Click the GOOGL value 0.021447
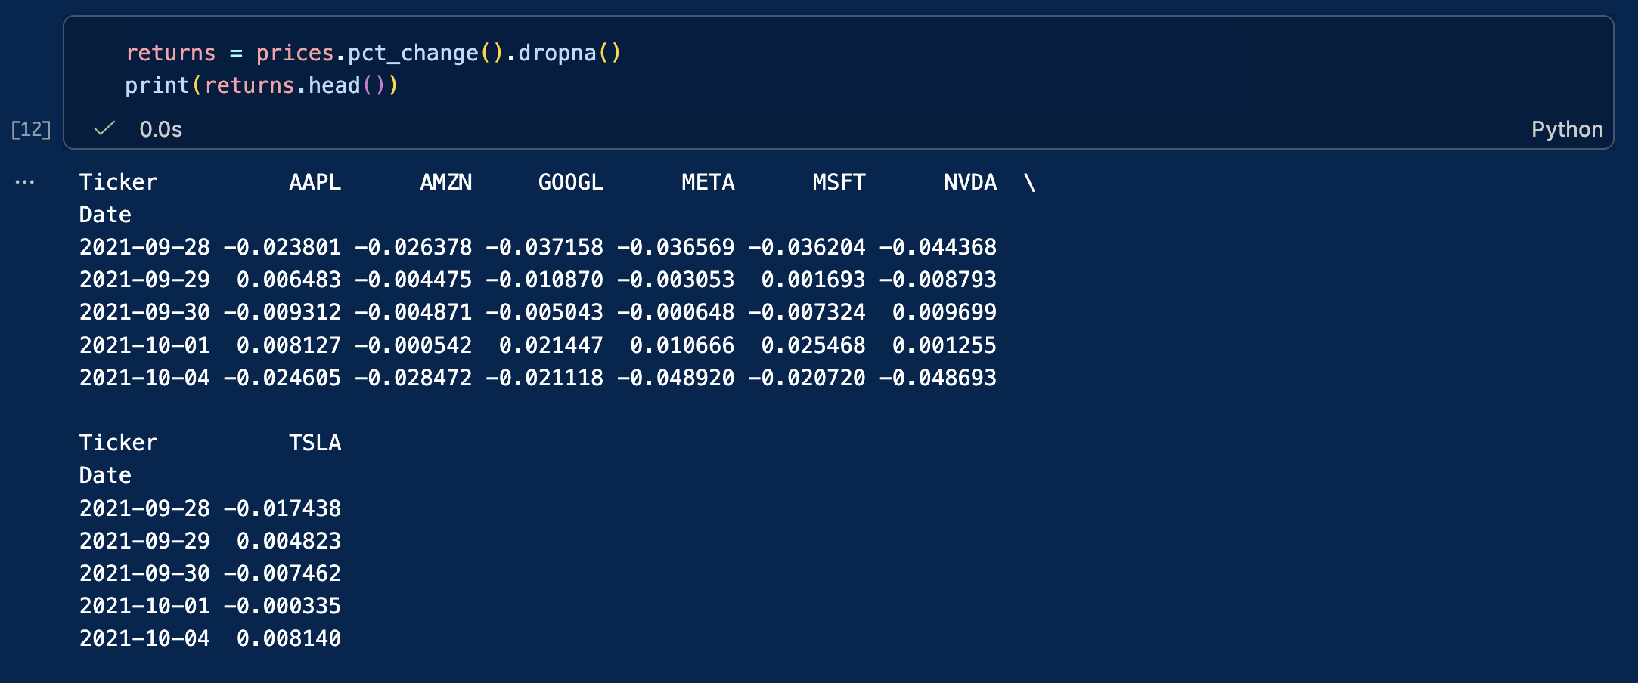Image resolution: width=1638 pixels, height=683 pixels. click(x=551, y=345)
